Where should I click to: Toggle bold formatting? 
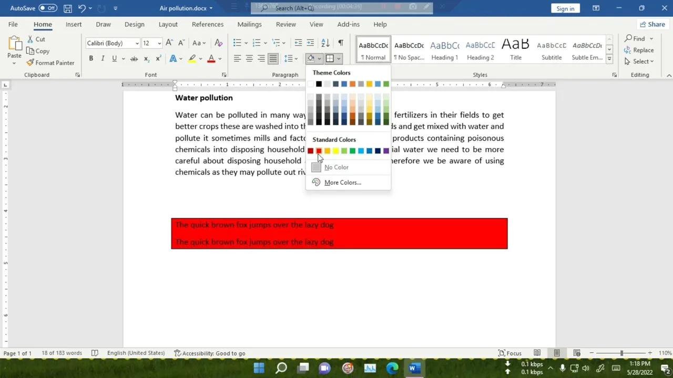click(90, 58)
